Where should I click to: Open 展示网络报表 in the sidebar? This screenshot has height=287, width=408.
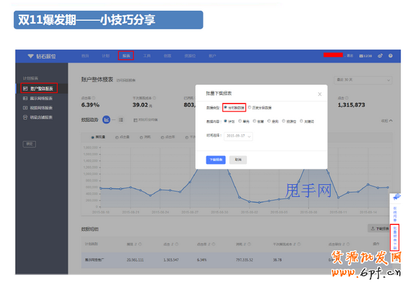pos(39,97)
